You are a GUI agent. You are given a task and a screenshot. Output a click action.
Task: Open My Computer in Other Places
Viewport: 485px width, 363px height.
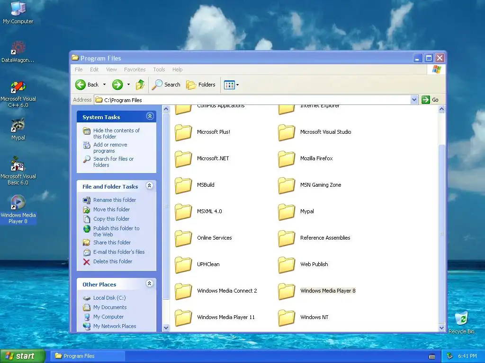point(108,317)
